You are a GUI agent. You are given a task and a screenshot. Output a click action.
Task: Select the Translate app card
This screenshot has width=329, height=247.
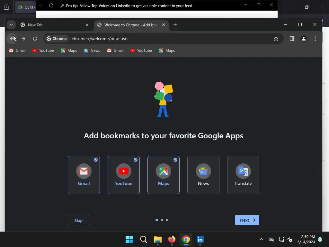pyautogui.click(x=243, y=175)
